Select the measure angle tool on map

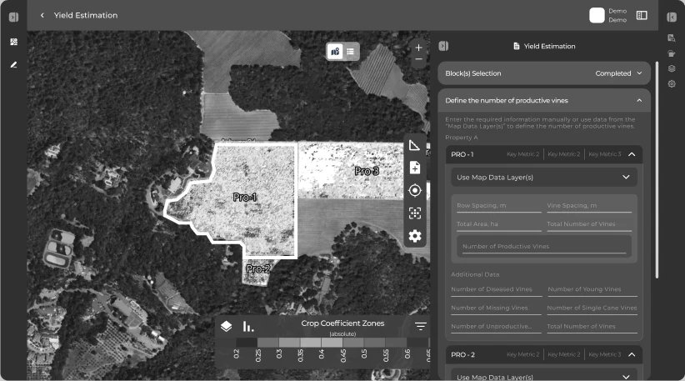(x=414, y=145)
